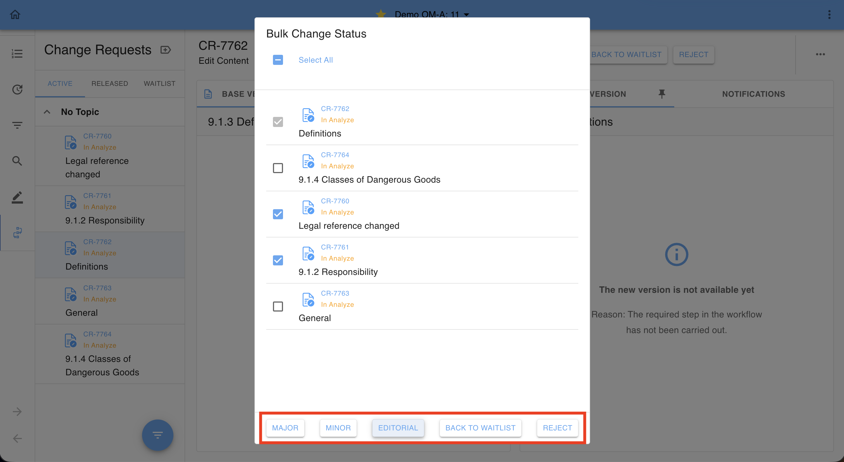The height and width of the screenshot is (462, 844).
Task: Click the history clock sidebar icon
Action: (x=17, y=89)
